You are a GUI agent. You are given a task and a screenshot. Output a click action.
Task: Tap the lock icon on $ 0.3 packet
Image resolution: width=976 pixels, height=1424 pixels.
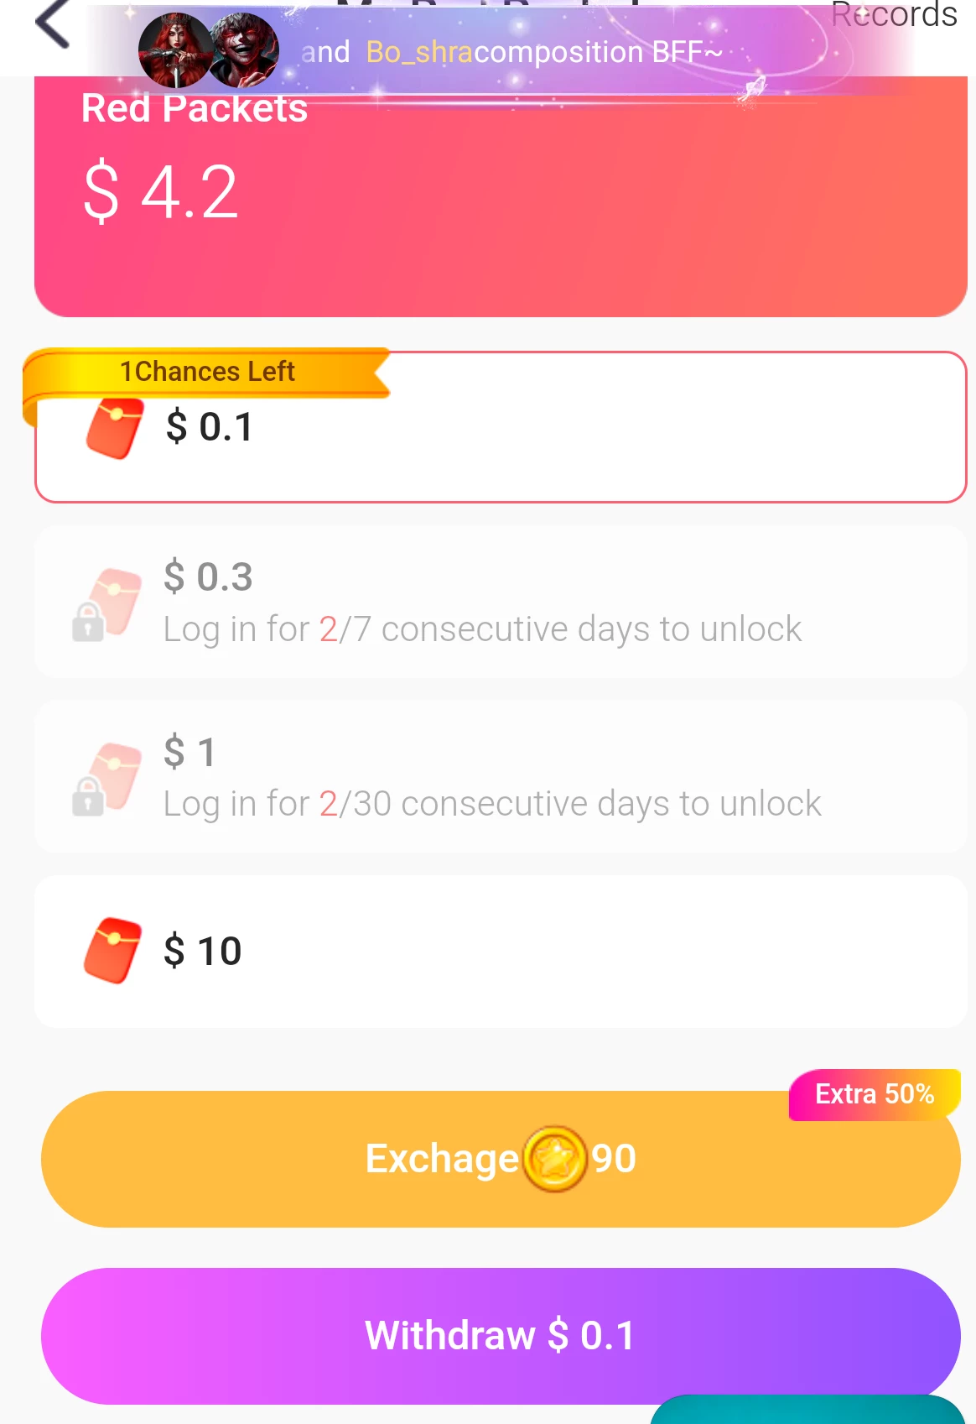click(x=88, y=622)
